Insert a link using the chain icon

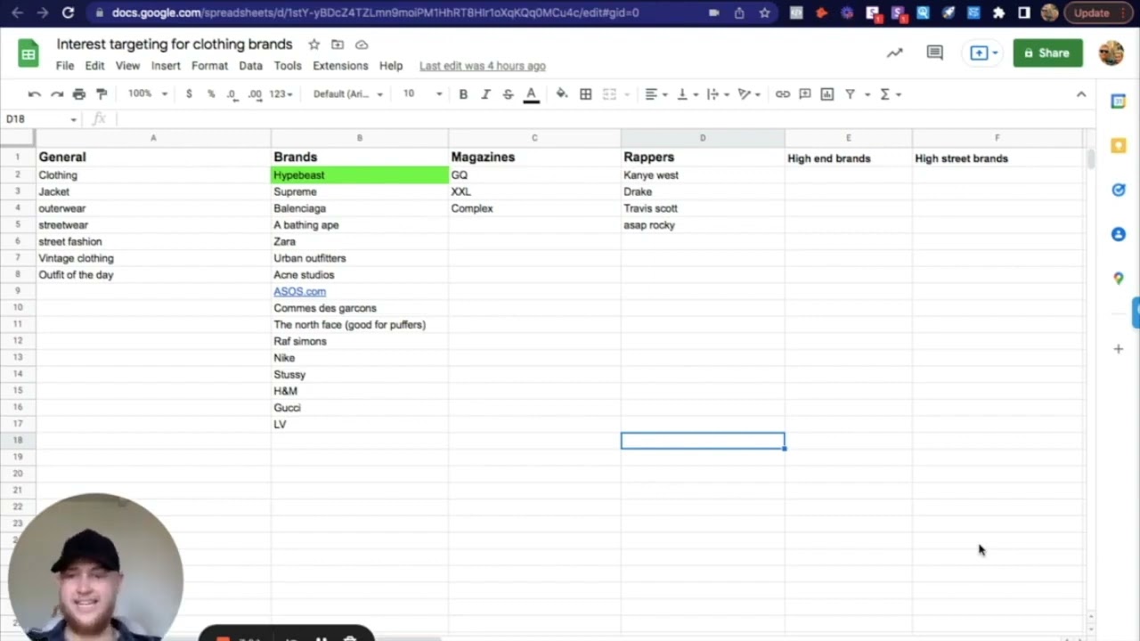783,94
